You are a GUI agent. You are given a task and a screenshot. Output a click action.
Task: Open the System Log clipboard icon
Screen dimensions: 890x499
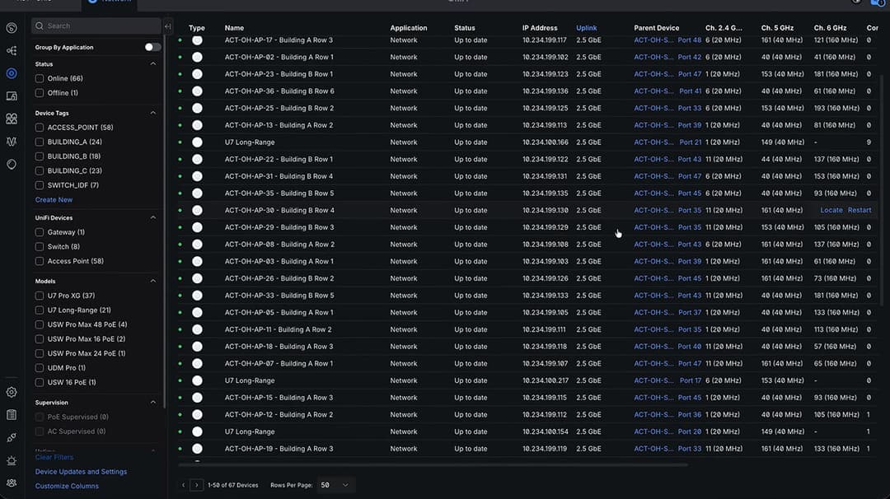tap(12, 414)
